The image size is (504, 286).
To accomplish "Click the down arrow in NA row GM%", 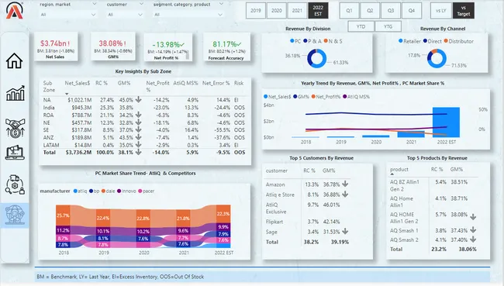I will 138,100.
